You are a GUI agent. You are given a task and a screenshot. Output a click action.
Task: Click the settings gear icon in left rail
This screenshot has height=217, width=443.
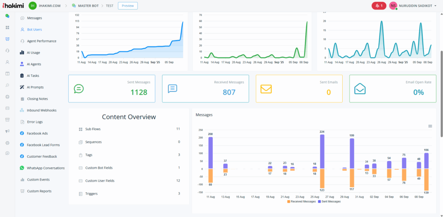[x=7, y=143]
